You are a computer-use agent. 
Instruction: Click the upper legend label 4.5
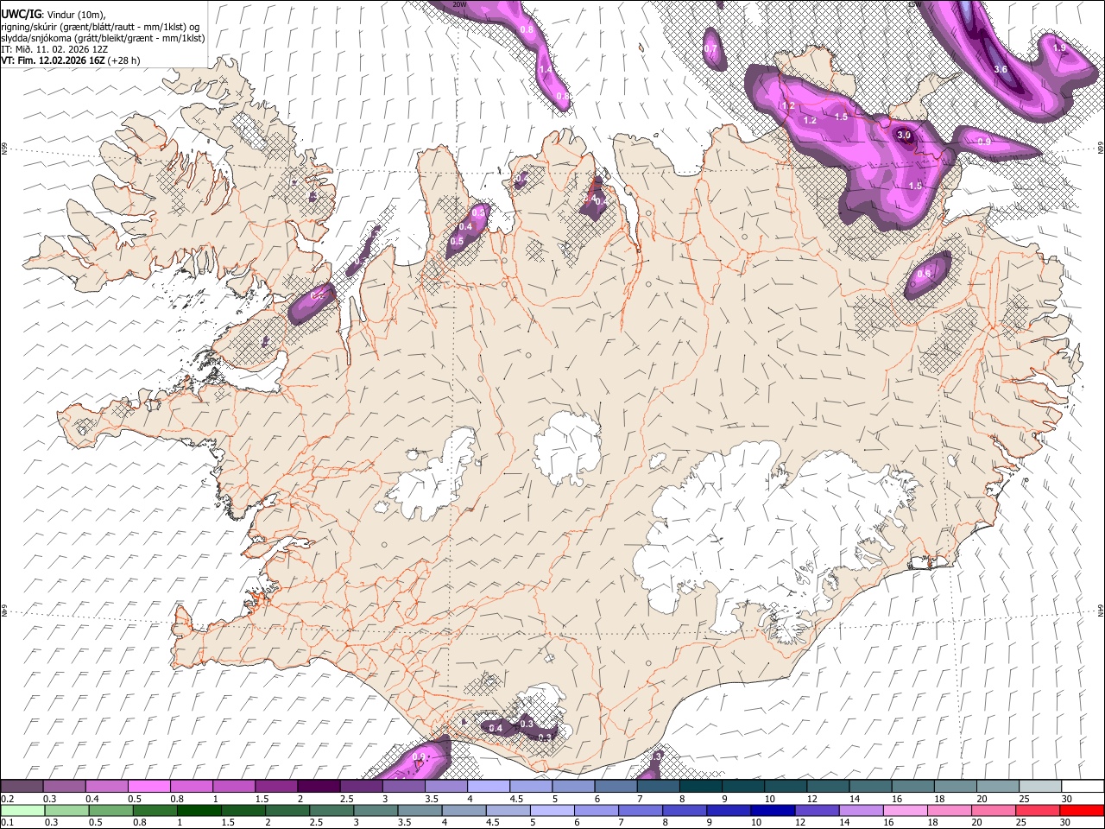coord(516,799)
